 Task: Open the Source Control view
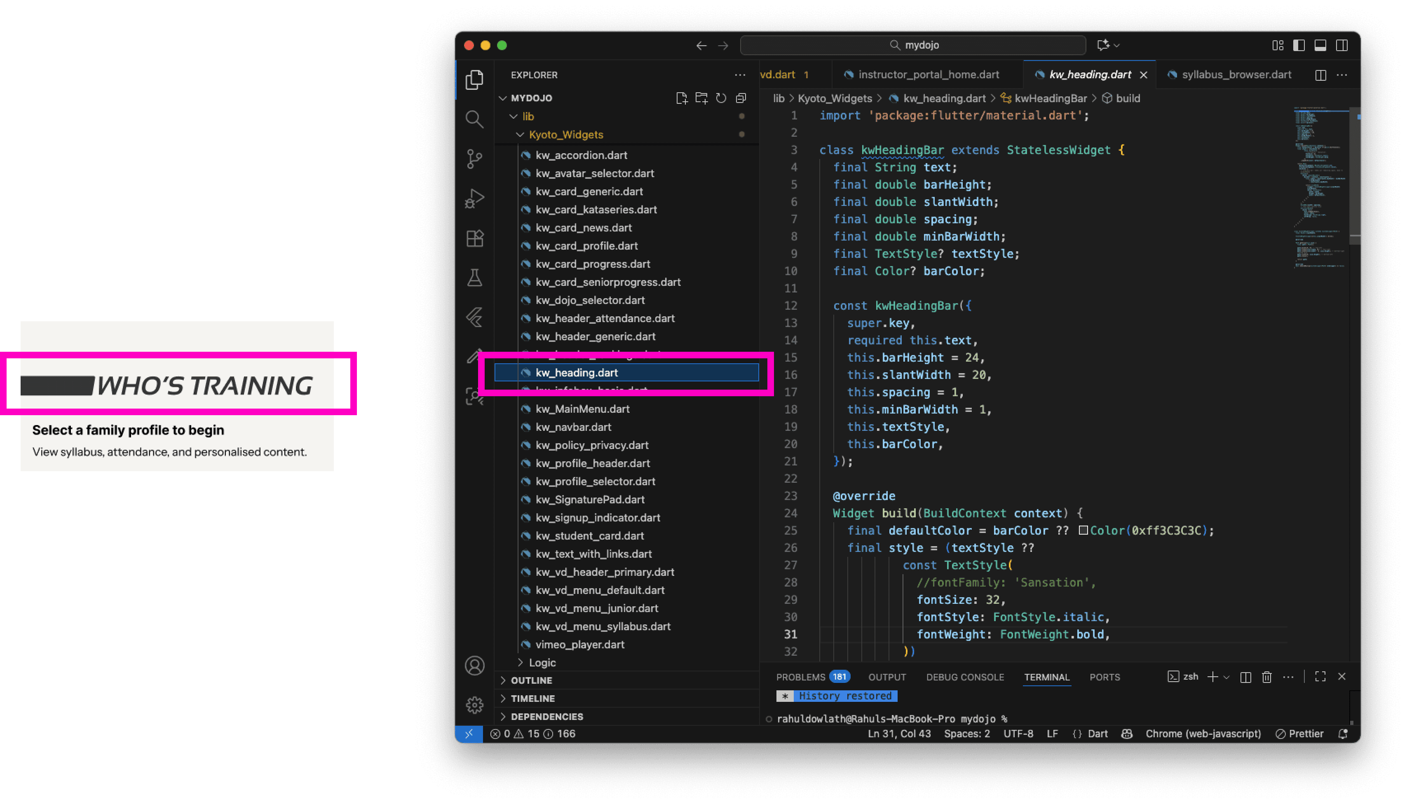click(474, 159)
